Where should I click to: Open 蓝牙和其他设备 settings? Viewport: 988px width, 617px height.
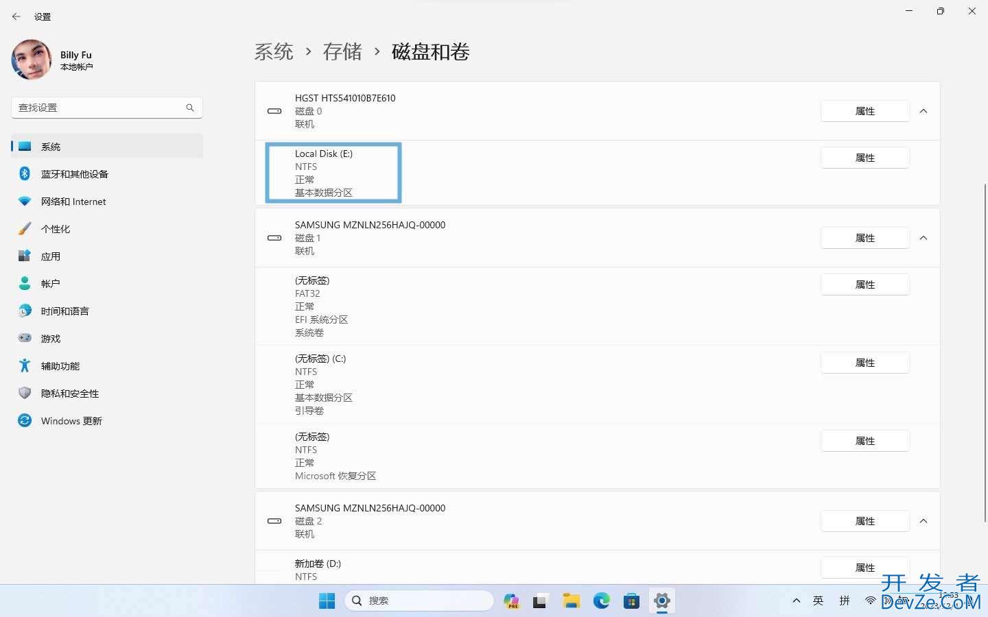point(107,173)
